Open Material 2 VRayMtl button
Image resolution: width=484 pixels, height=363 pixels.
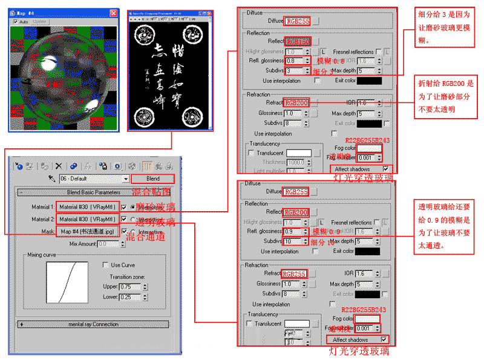click(87, 219)
